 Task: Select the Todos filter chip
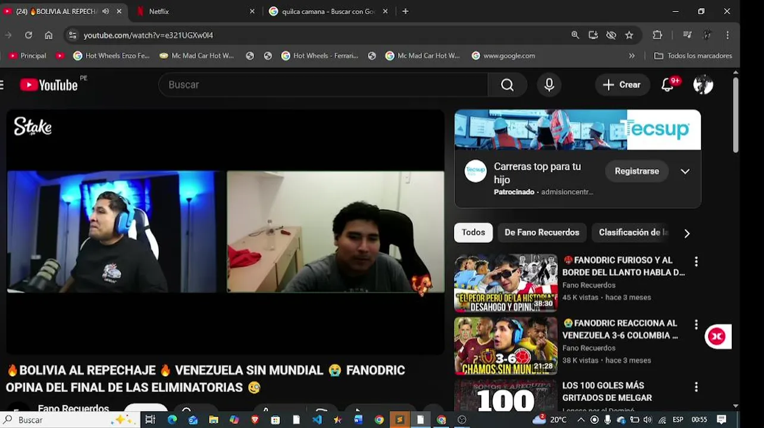[474, 232]
